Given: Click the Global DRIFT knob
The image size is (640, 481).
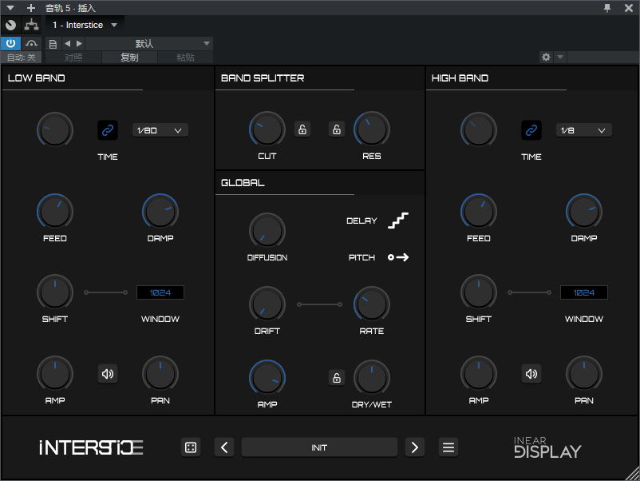Looking at the screenshot, I should (x=267, y=304).
